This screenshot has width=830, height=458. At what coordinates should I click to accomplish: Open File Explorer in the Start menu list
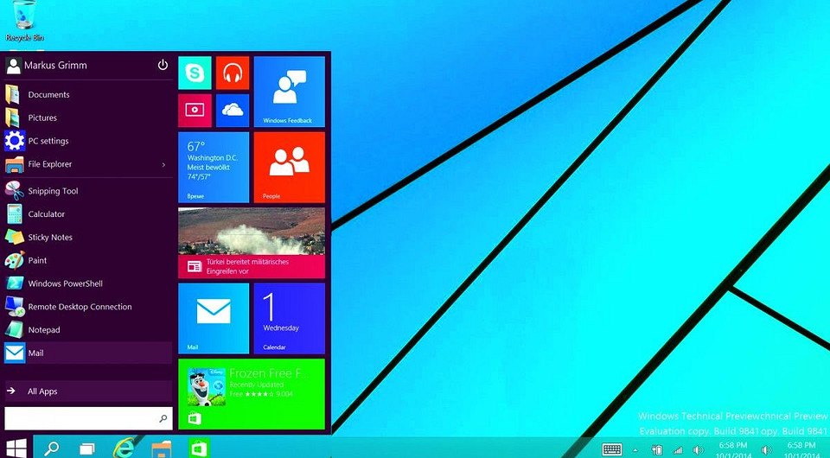tap(88, 164)
